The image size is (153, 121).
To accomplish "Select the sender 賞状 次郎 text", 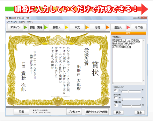I will (23, 81).
